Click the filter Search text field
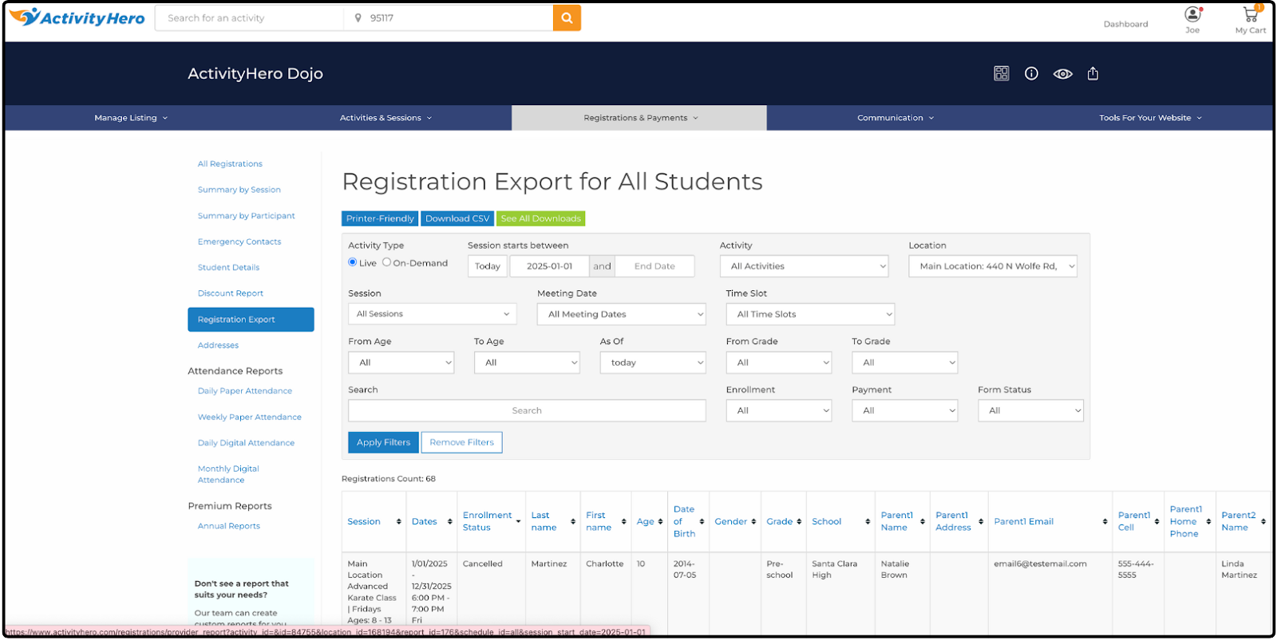1277x640 pixels. pos(527,410)
